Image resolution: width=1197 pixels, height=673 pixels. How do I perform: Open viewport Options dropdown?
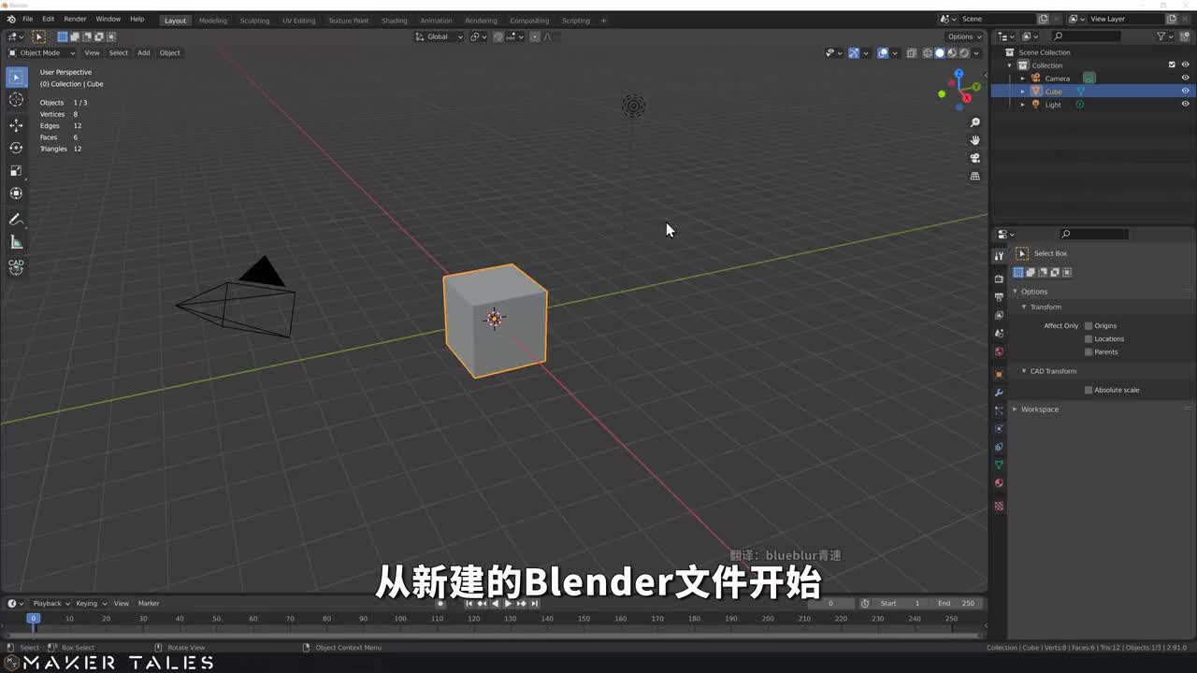[965, 36]
